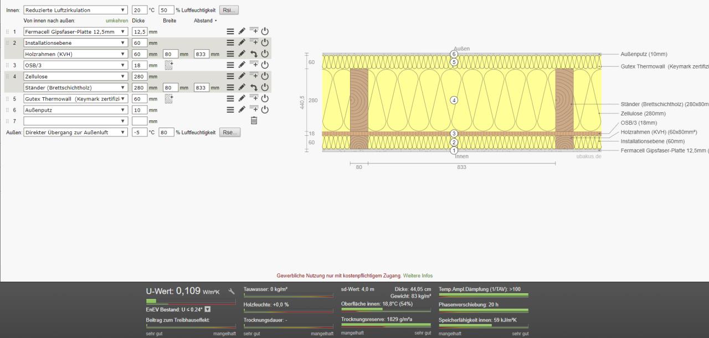Open the Zellulose material dropdown
Screen dimensions: 709x338
75,76
